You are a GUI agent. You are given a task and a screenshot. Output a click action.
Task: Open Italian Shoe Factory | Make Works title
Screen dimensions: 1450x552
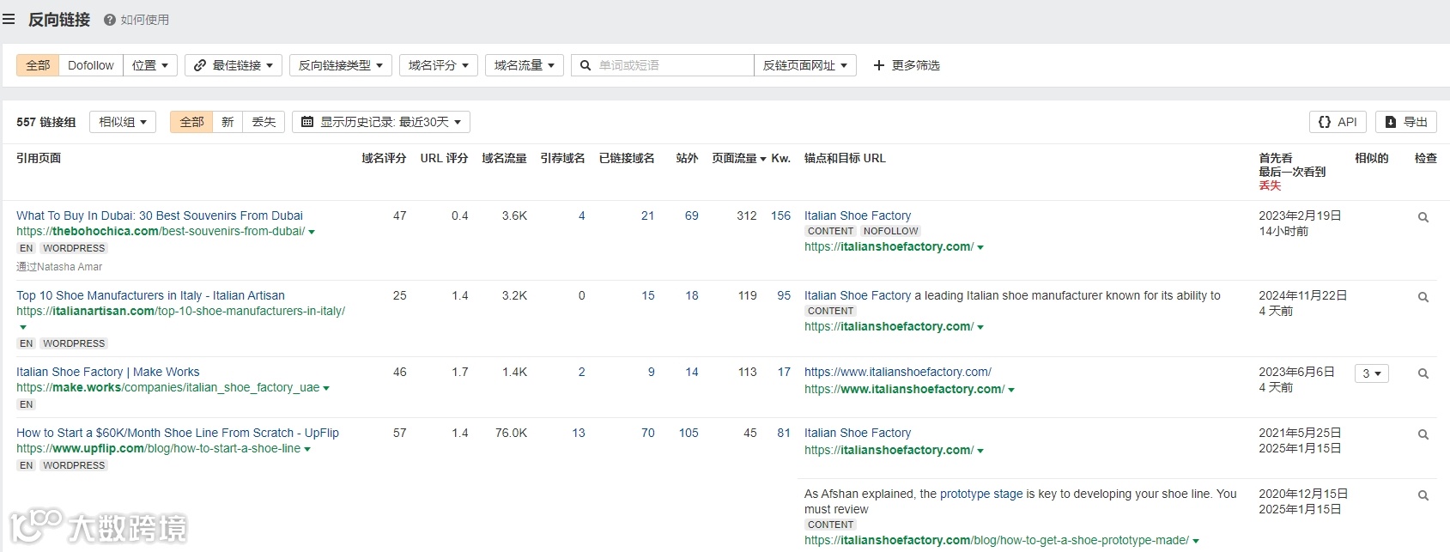(x=108, y=372)
